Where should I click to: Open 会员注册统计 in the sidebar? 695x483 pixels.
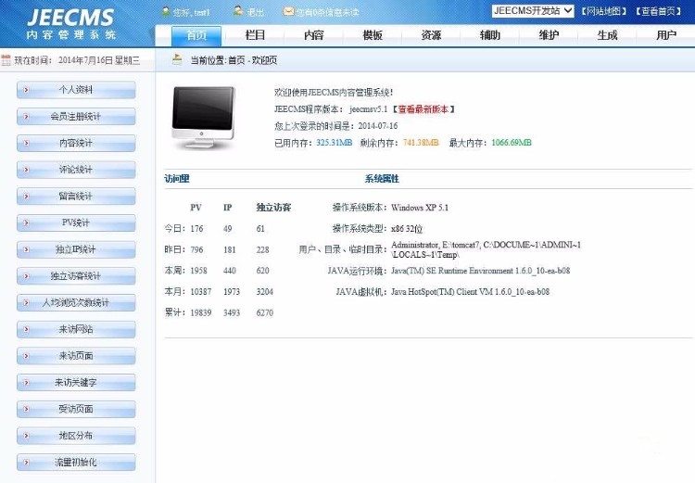[76, 117]
